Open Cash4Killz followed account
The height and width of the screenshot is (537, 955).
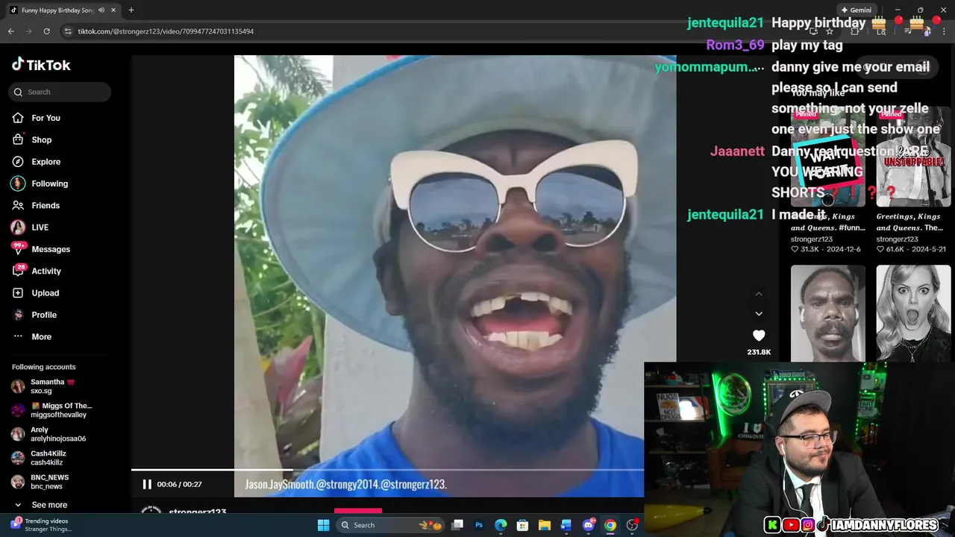point(48,458)
